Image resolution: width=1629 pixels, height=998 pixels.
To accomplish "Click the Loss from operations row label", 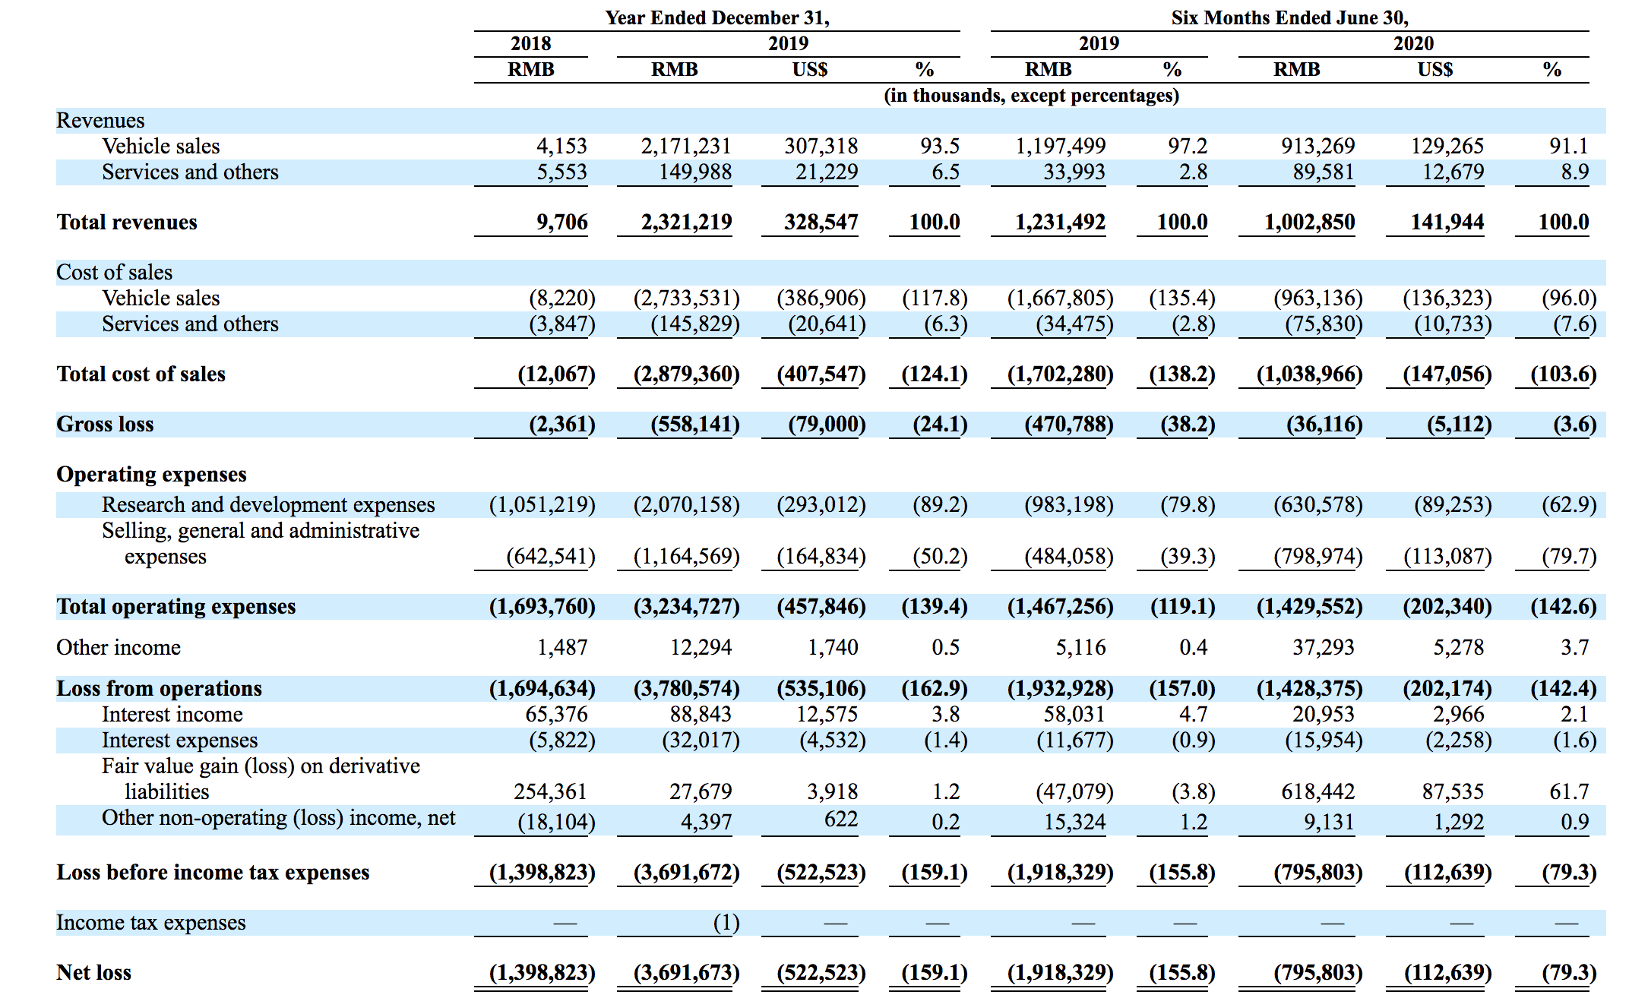I will (x=159, y=688).
